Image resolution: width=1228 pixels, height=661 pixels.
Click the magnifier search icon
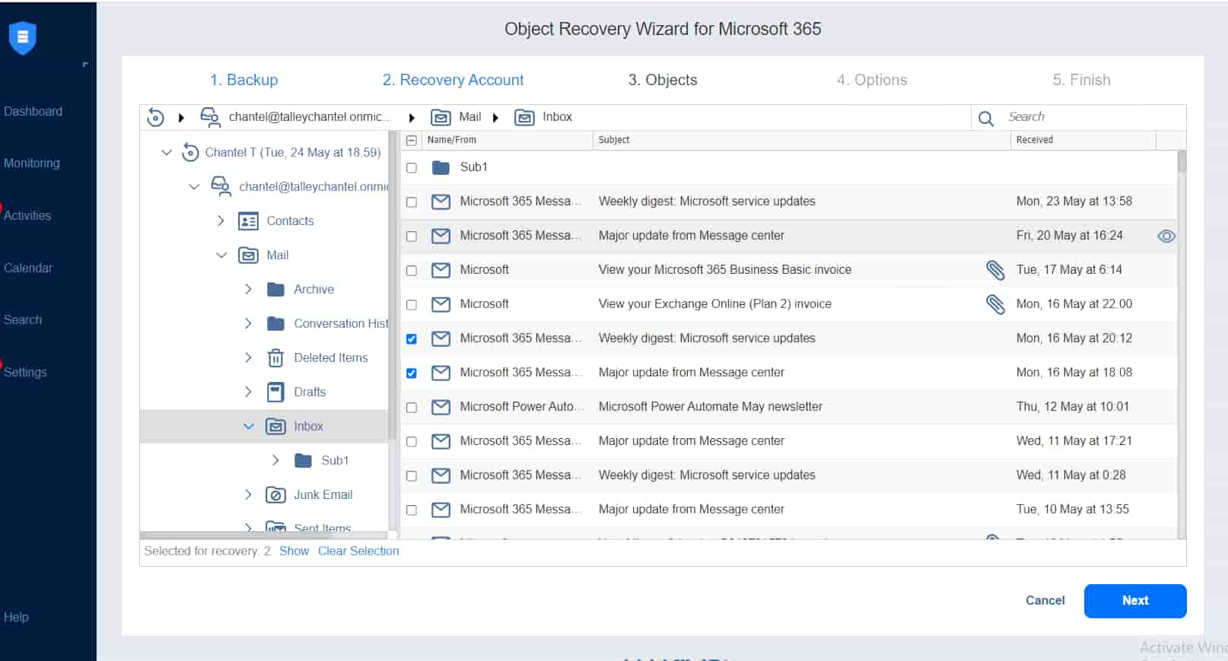pos(986,118)
